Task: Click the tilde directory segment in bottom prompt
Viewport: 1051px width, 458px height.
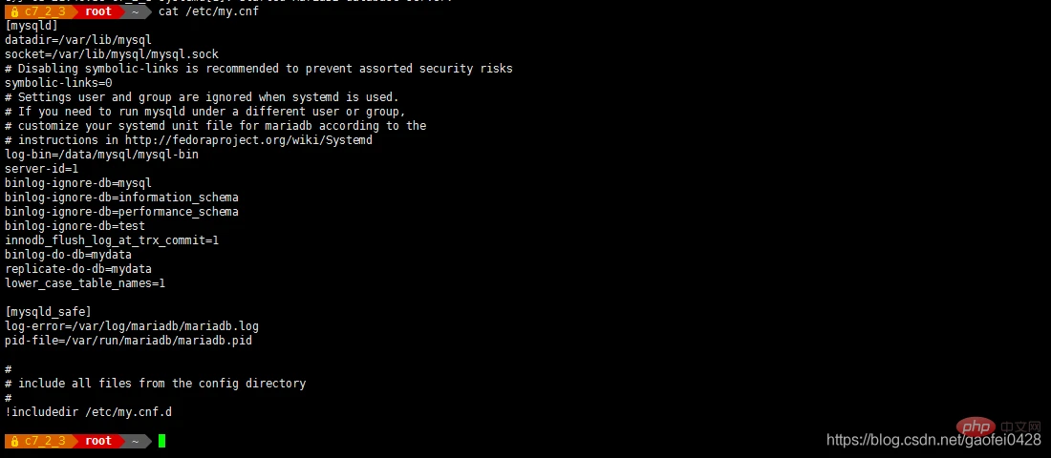Action: coord(136,441)
